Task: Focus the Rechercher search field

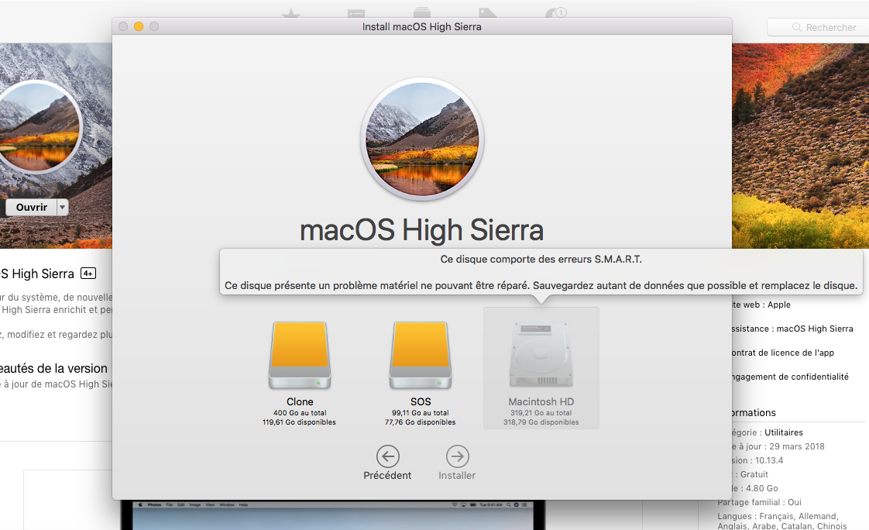Action: coord(818,27)
